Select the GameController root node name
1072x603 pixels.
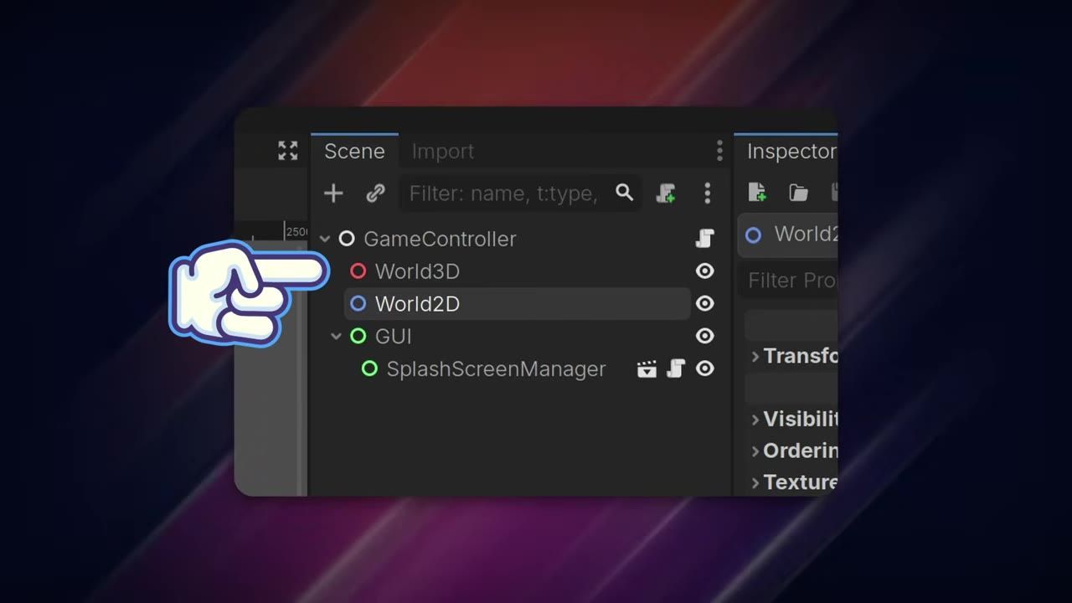pyautogui.click(x=440, y=239)
